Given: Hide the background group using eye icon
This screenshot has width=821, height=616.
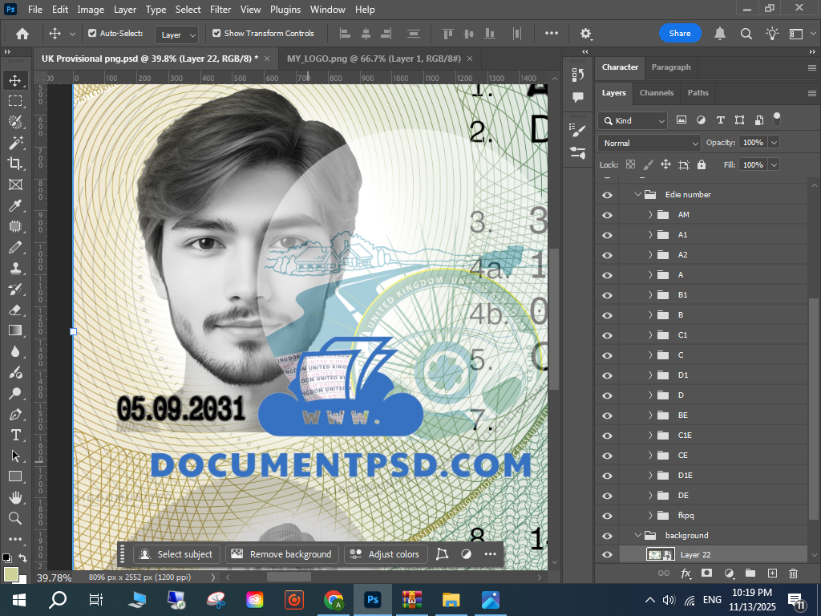Looking at the screenshot, I should pos(607,535).
